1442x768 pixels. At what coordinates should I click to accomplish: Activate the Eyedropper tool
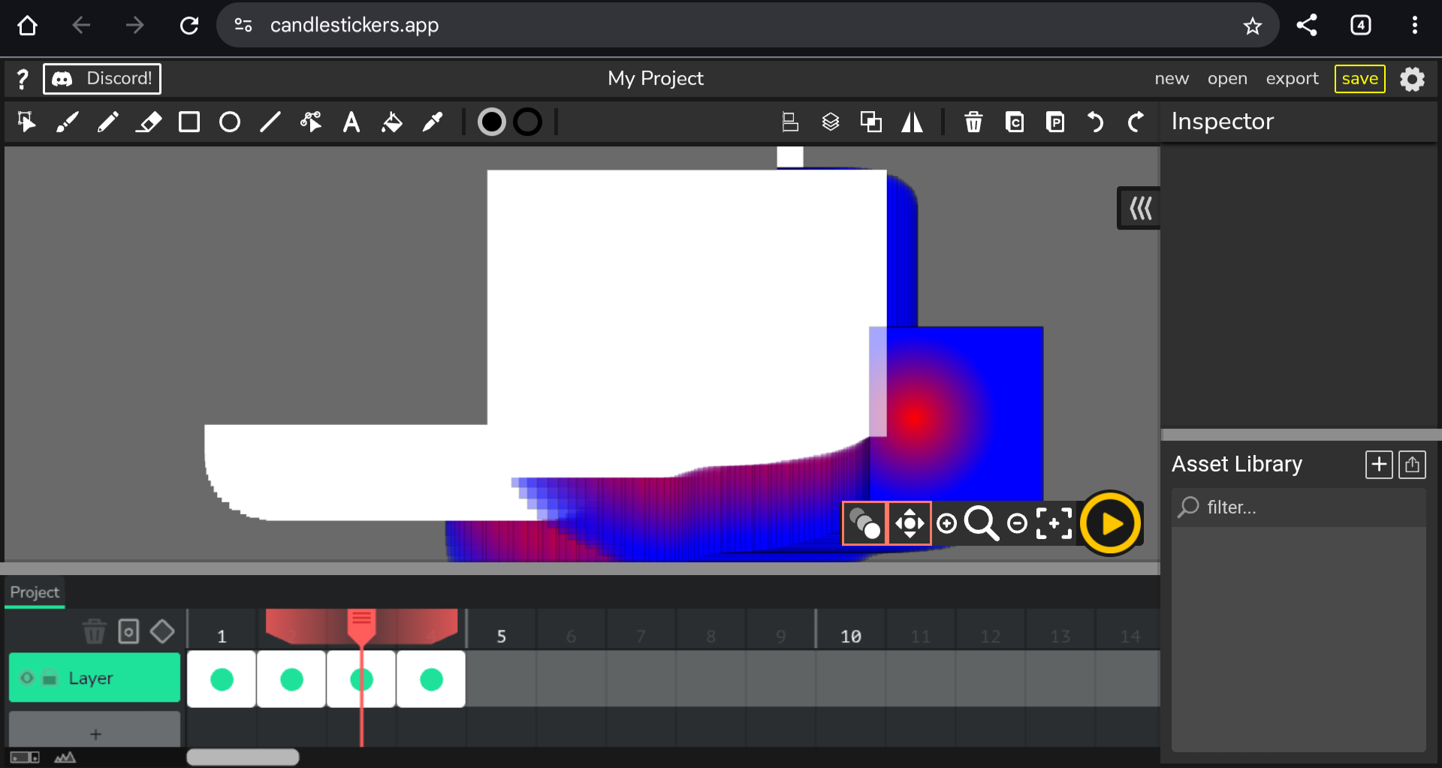pyautogui.click(x=433, y=122)
